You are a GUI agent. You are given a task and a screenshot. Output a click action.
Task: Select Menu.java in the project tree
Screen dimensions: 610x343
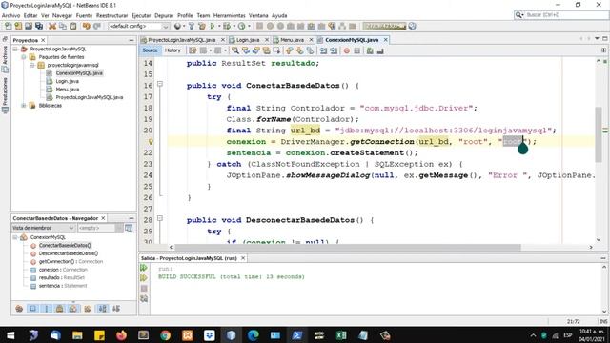pos(68,90)
